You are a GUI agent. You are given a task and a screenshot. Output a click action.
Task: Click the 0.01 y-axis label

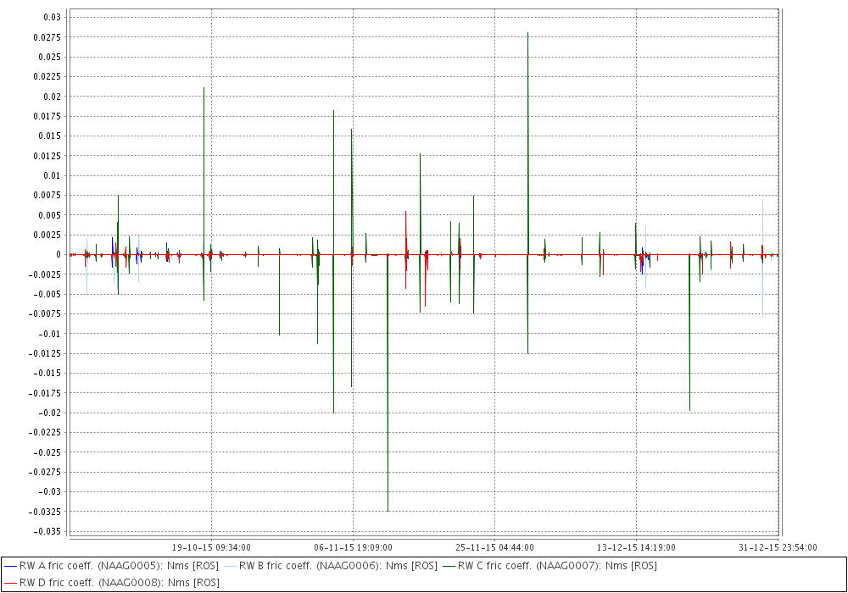pyautogui.click(x=53, y=175)
